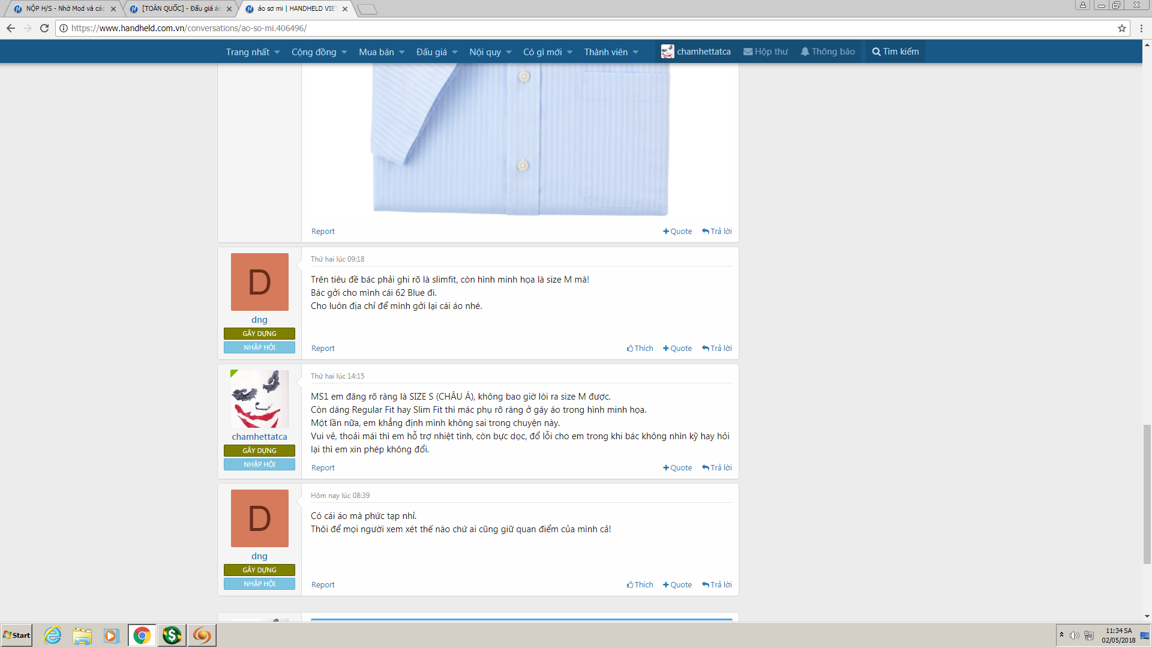Click Trả lời on chamhettatca's post
The height and width of the screenshot is (648, 1152).
coord(717,468)
